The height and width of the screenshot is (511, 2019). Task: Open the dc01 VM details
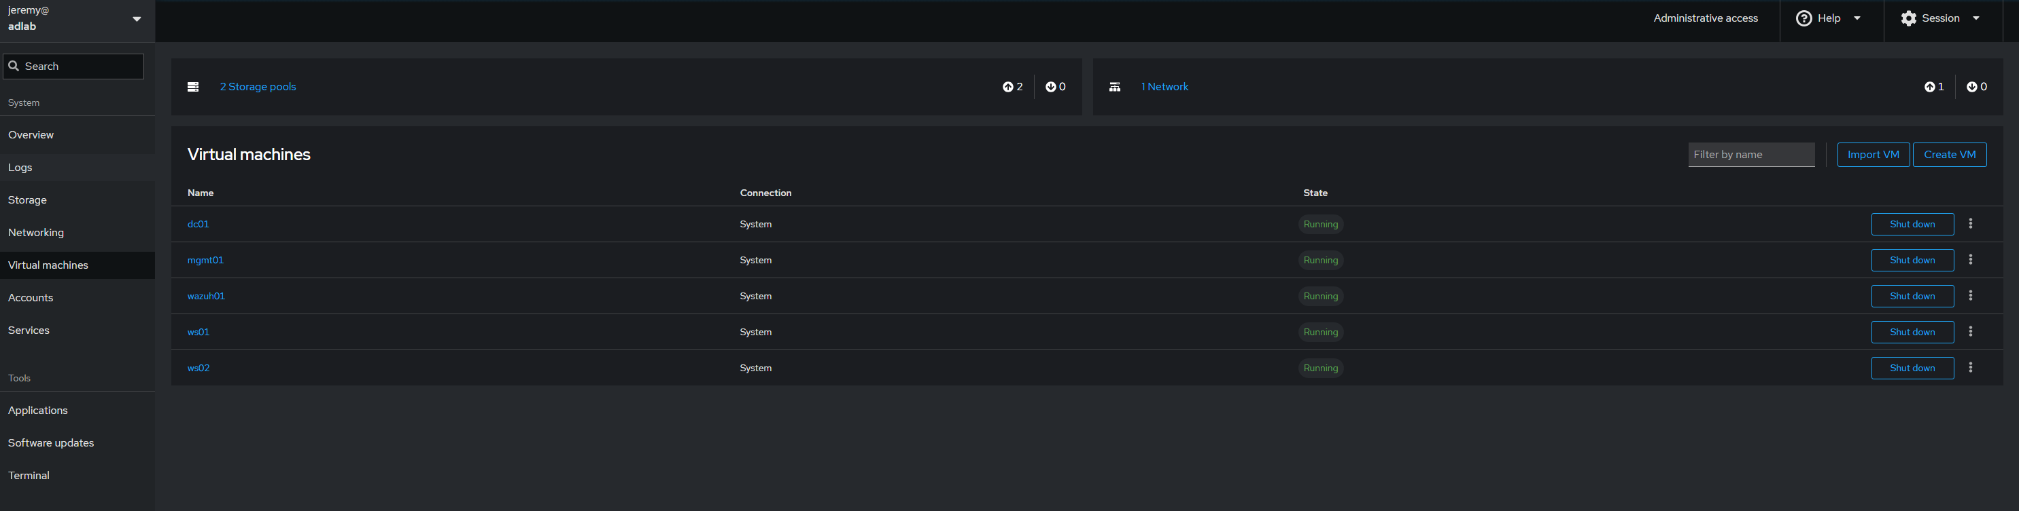coord(199,224)
